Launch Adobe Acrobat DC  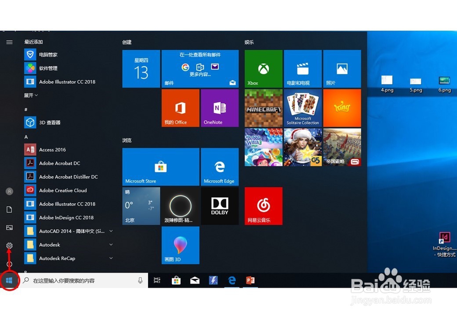coord(69,163)
